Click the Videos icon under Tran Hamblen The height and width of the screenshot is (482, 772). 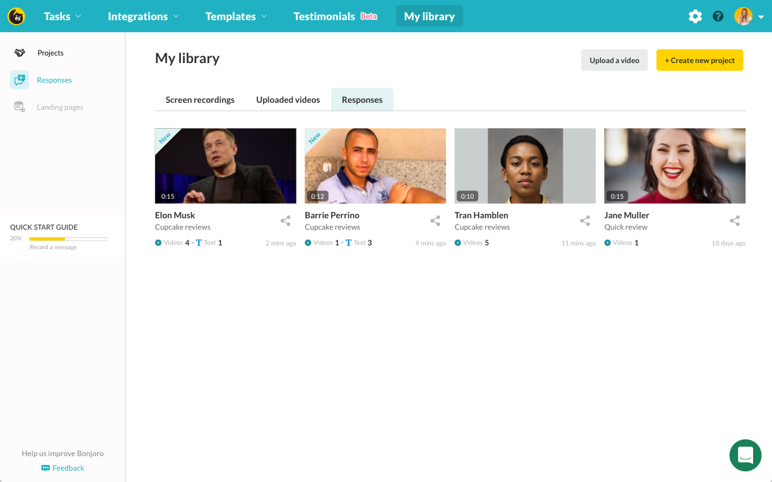pyautogui.click(x=458, y=243)
